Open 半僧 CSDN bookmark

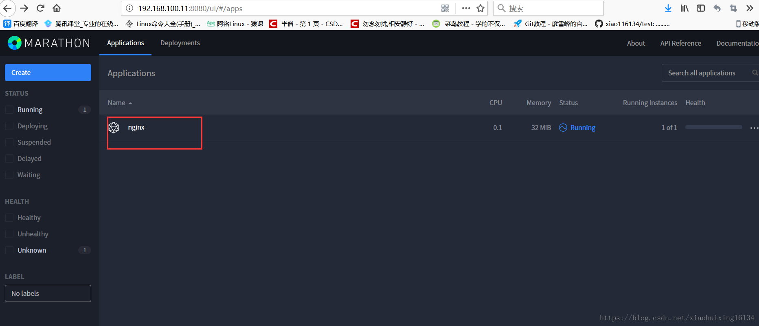coord(306,24)
